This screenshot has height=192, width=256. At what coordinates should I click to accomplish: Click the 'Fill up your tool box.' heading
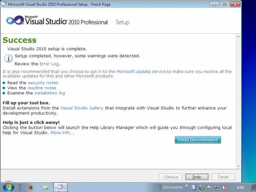point(26,103)
